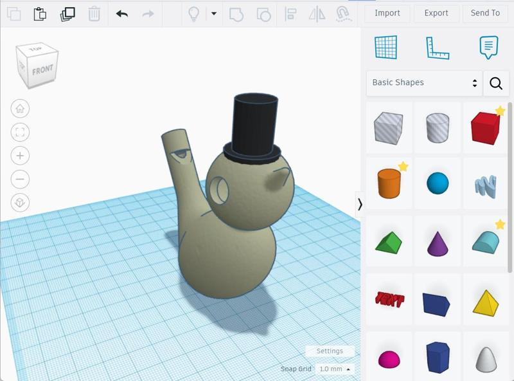The height and width of the screenshot is (381, 514).
Task: Switch to orthographic view
Action: 20,202
